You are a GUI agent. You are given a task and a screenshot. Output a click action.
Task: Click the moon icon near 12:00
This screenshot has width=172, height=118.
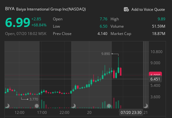[7, 106]
